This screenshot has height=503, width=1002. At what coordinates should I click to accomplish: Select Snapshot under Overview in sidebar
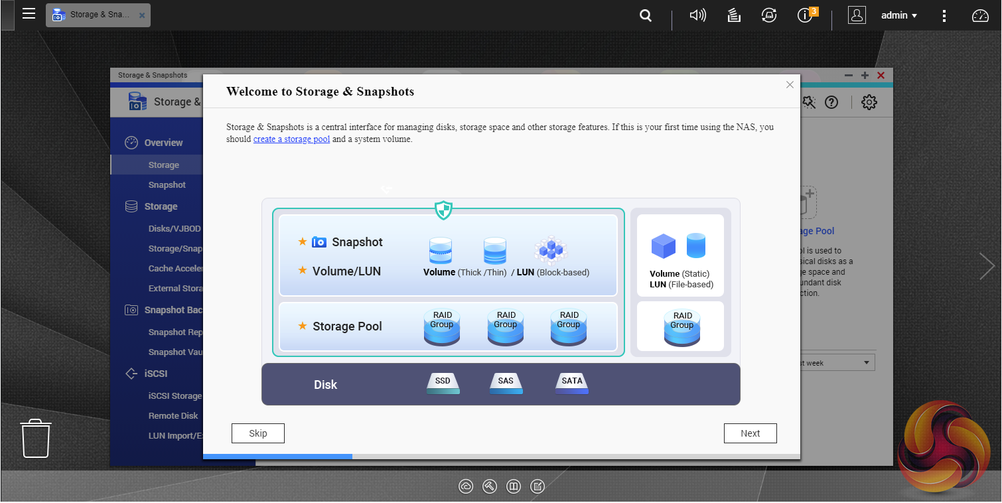[x=167, y=185]
